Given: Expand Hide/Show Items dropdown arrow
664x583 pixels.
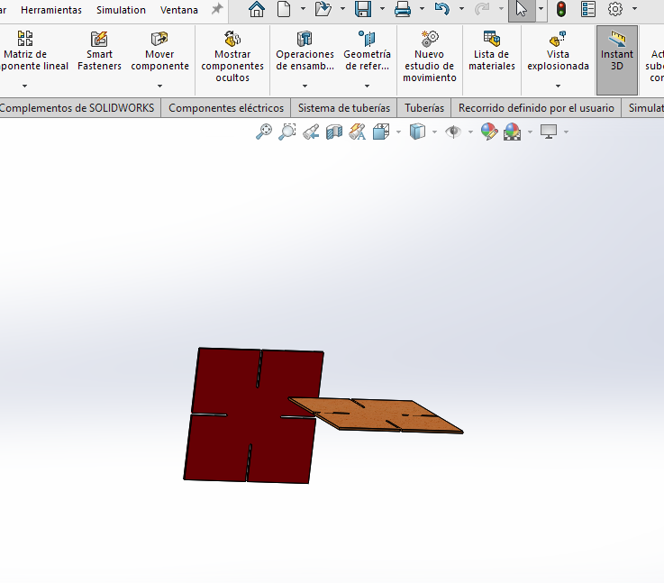Looking at the screenshot, I should (x=470, y=132).
